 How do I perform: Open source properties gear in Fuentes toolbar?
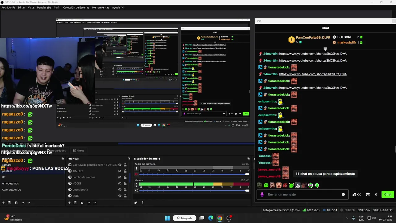(82, 203)
